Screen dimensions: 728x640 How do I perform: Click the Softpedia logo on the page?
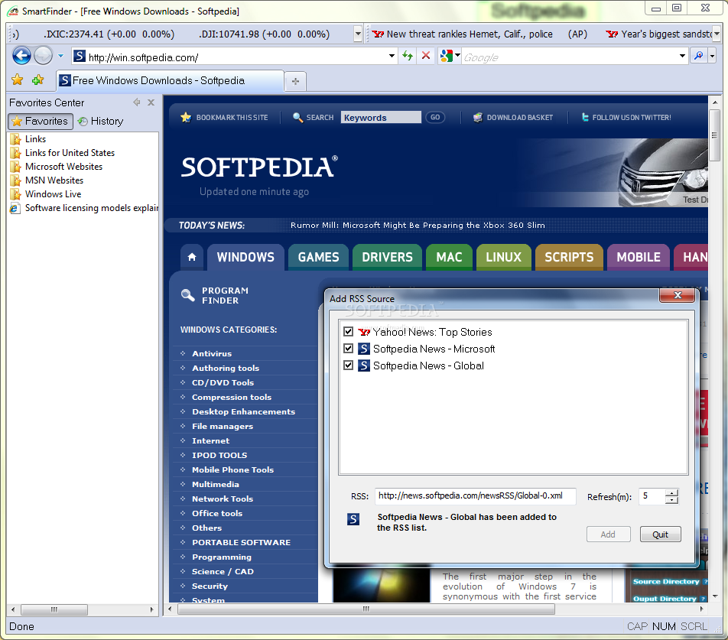pos(259,167)
